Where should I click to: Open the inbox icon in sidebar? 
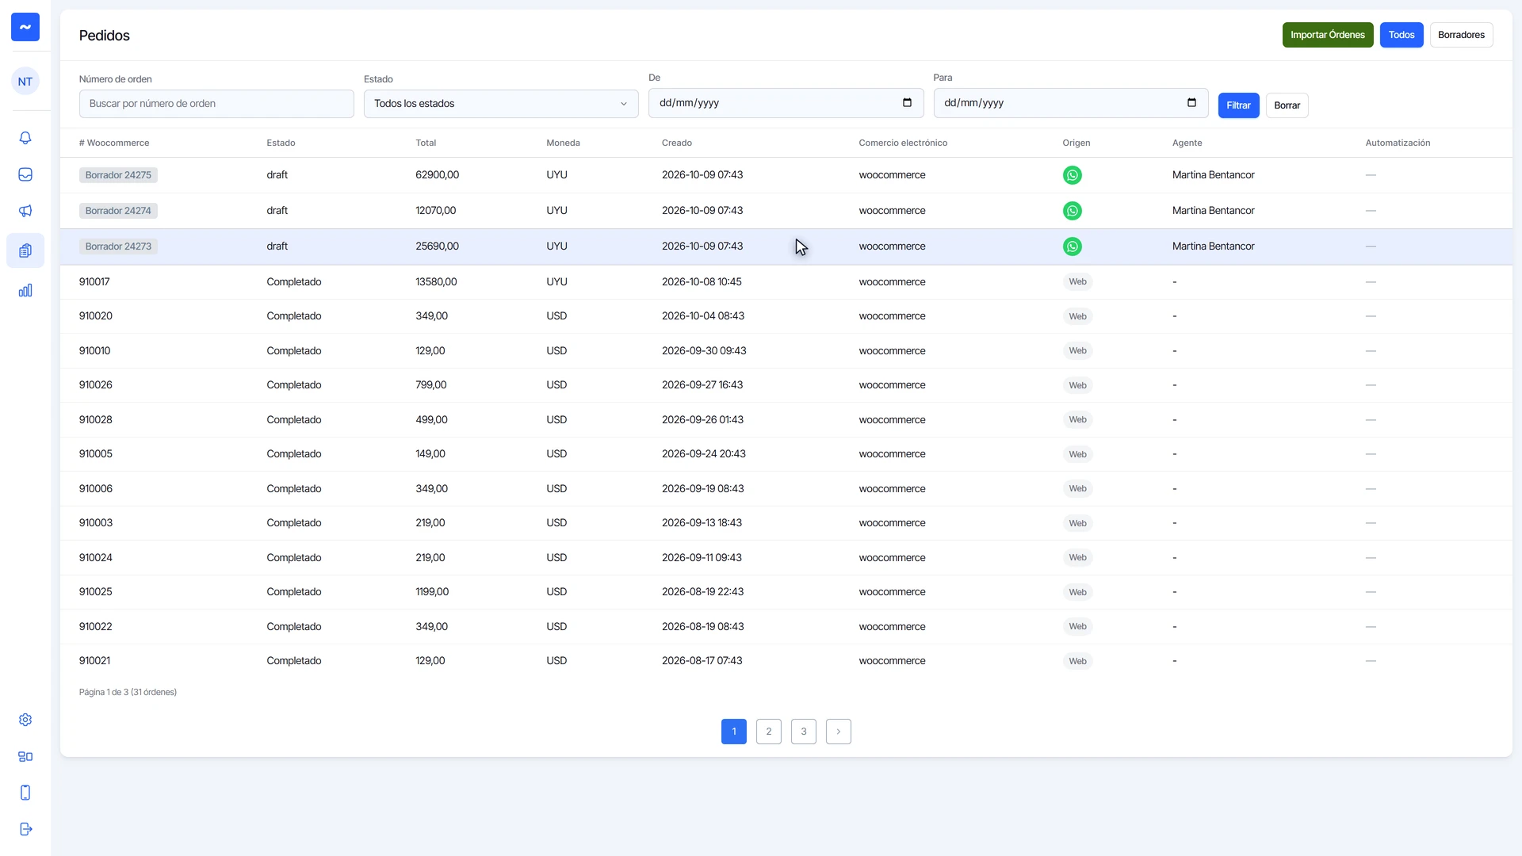point(25,174)
